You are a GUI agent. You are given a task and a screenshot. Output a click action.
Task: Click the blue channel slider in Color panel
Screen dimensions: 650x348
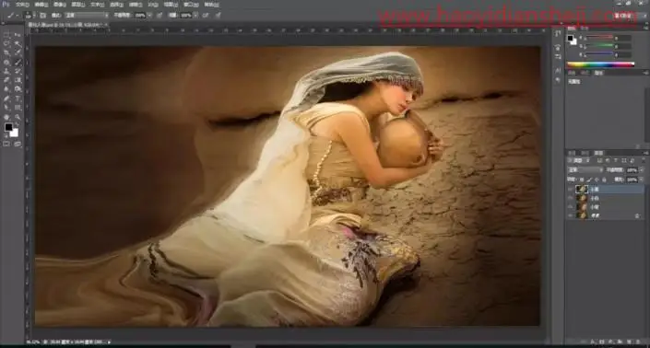[x=599, y=54]
